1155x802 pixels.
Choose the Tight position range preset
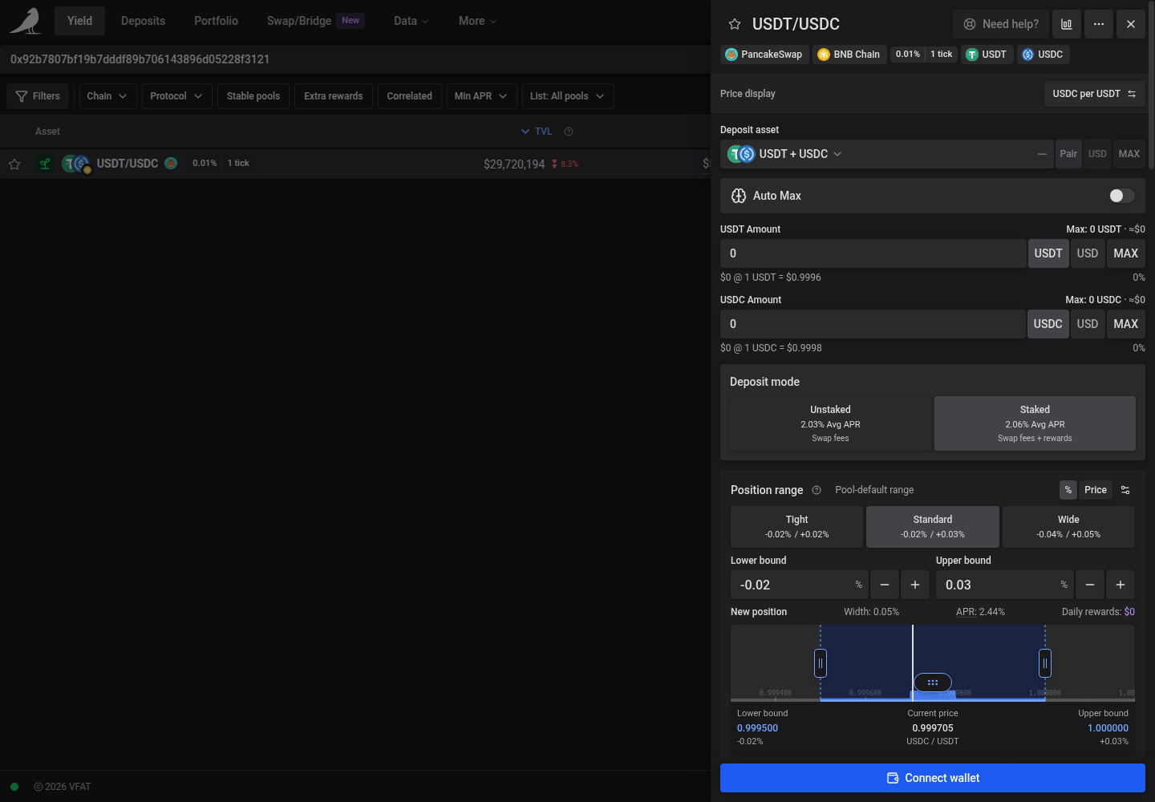(797, 527)
